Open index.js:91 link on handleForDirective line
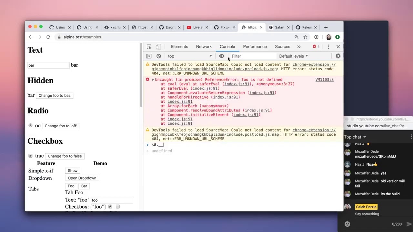Image resolution: width=413 pixels, height=232 pixels. 225,97
